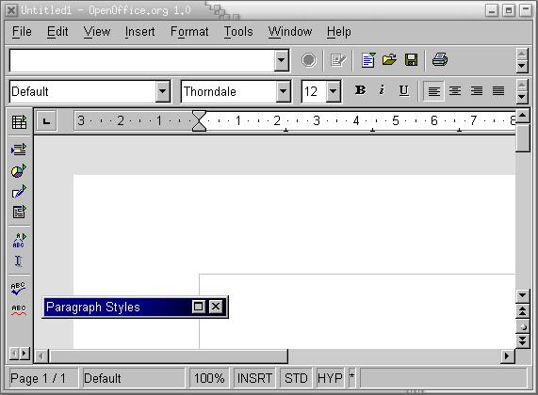Open the View menu
538x395 pixels.
(x=97, y=32)
